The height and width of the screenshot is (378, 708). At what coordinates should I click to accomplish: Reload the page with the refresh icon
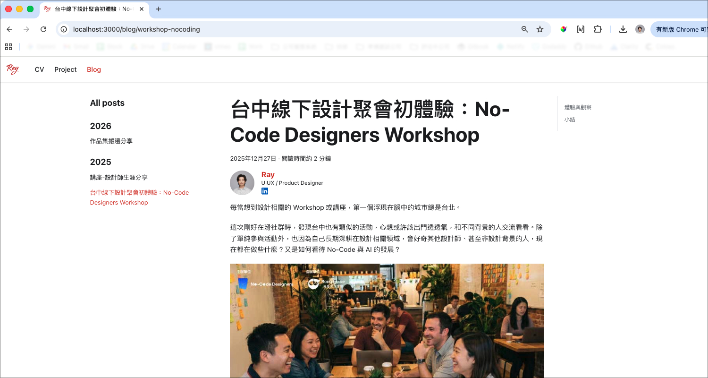(43, 29)
